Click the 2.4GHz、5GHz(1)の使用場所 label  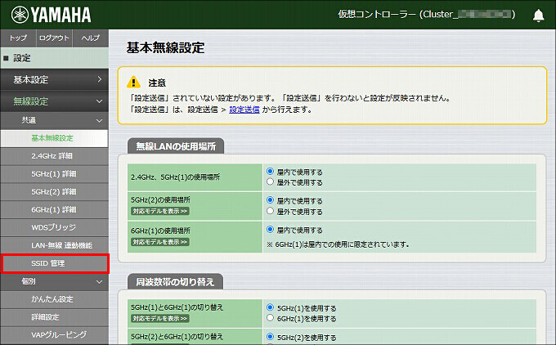click(175, 177)
